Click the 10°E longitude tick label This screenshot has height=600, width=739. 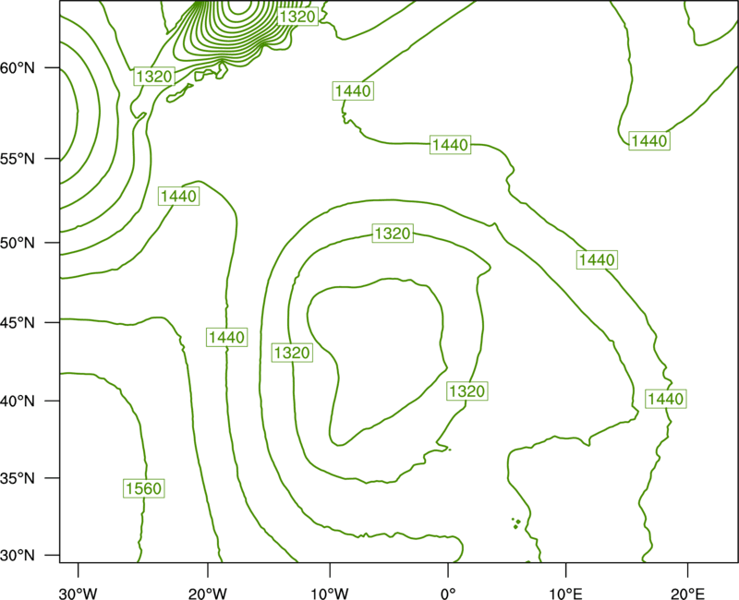(565, 594)
